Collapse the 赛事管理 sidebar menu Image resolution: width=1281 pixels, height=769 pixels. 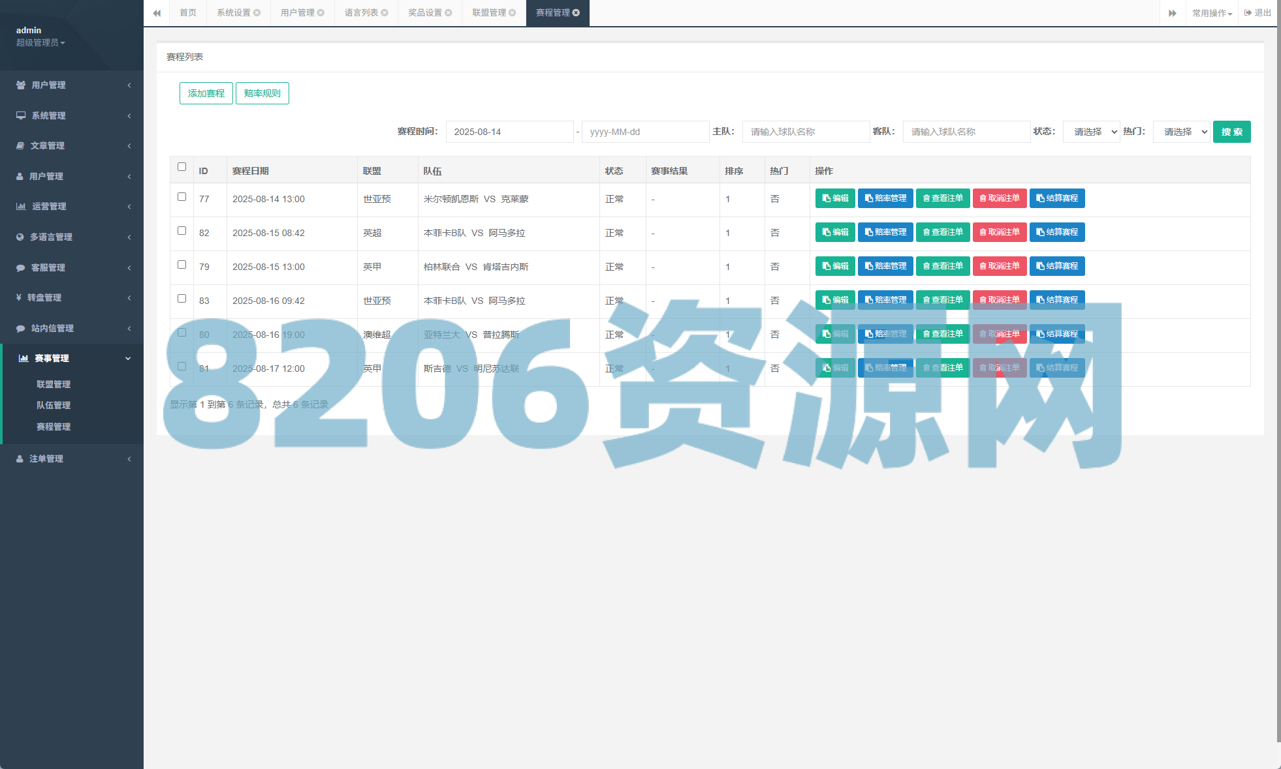pos(72,358)
